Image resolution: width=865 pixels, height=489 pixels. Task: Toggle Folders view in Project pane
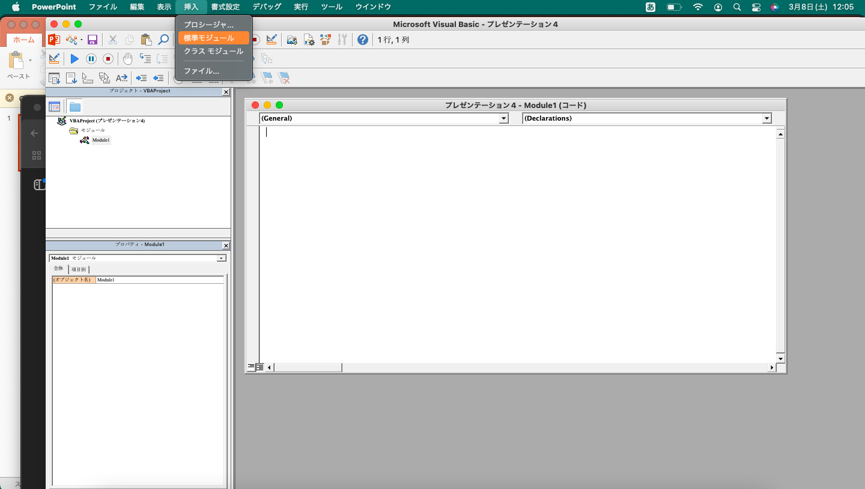(x=74, y=106)
